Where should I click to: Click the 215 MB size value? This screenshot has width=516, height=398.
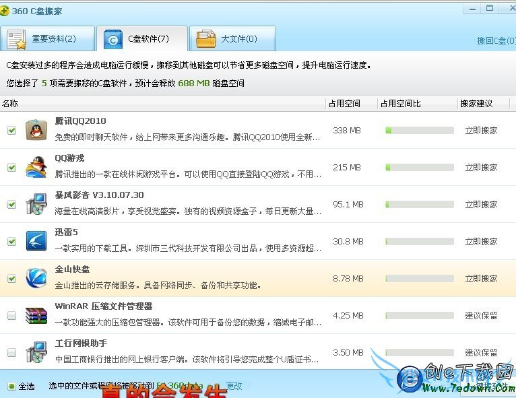pyautogui.click(x=347, y=168)
